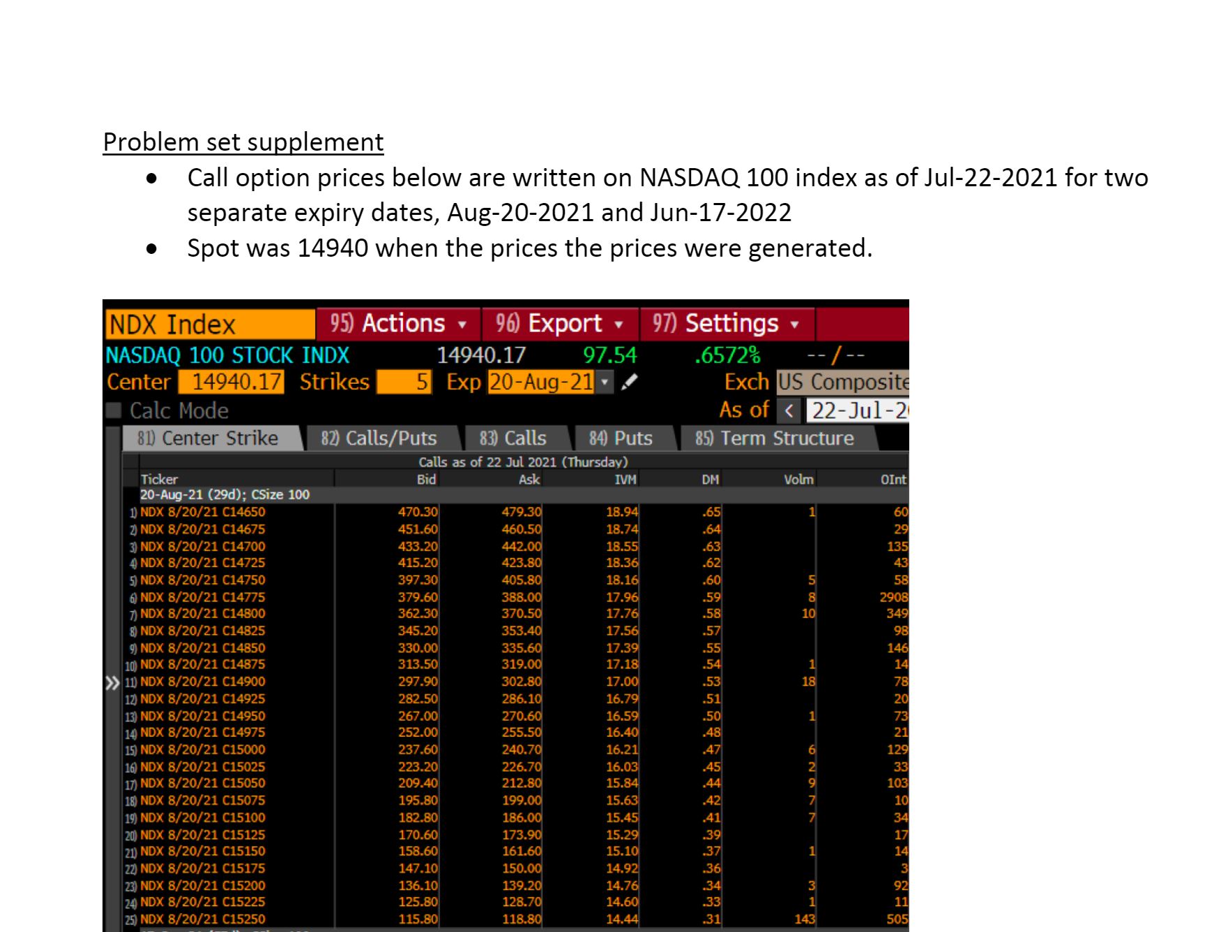Expand the left sidebar arrow
This screenshot has width=1207, height=932.
[x=112, y=684]
